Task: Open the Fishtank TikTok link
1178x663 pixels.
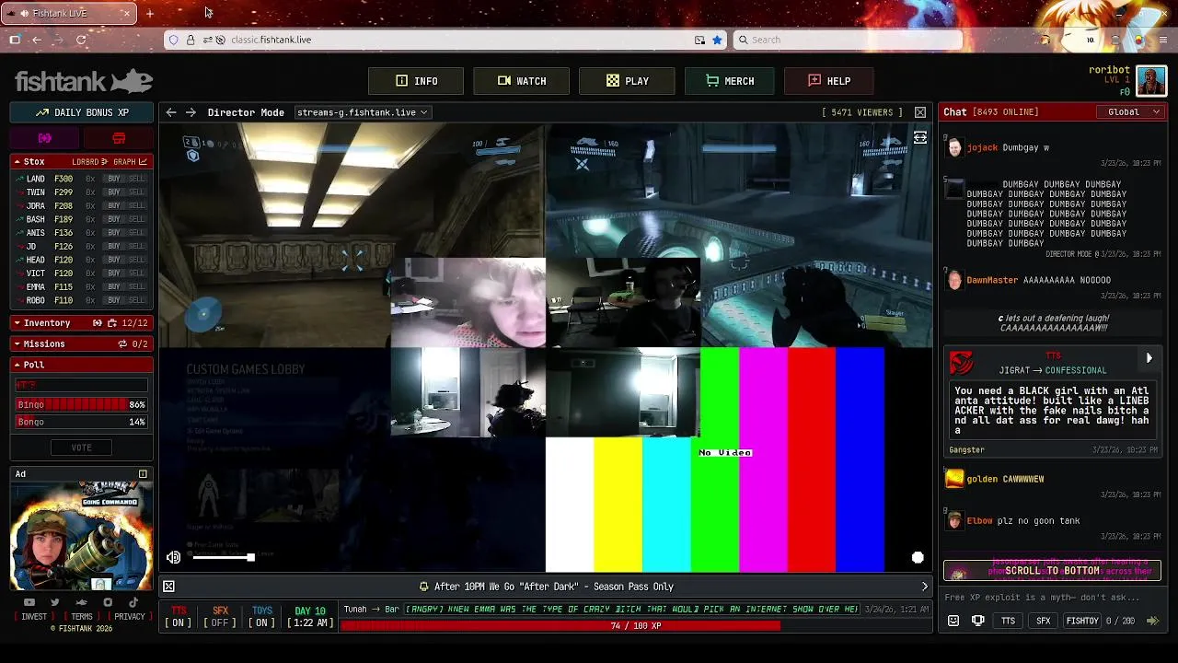Action: [133, 602]
